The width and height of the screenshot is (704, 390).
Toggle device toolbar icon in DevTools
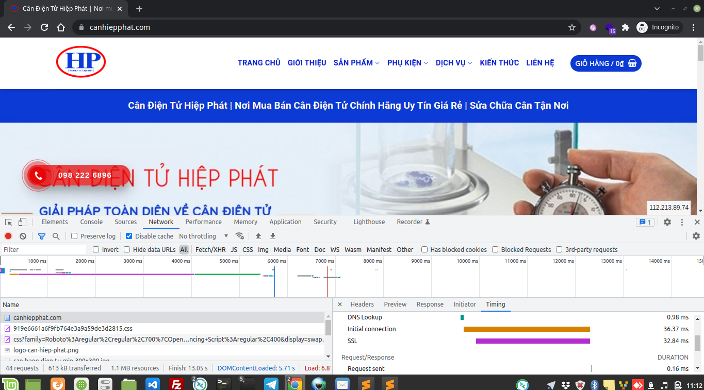tap(22, 222)
